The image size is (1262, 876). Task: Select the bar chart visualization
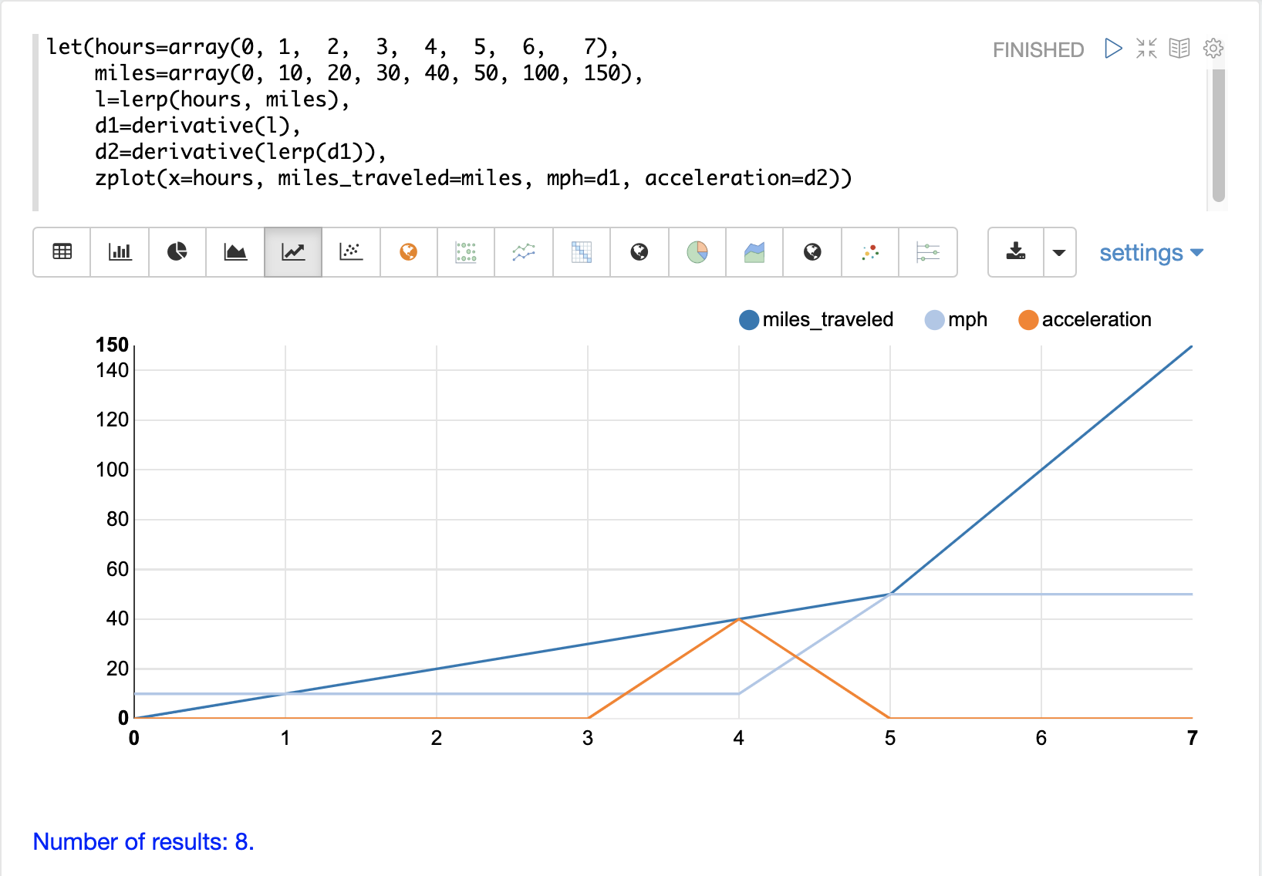[x=120, y=252]
